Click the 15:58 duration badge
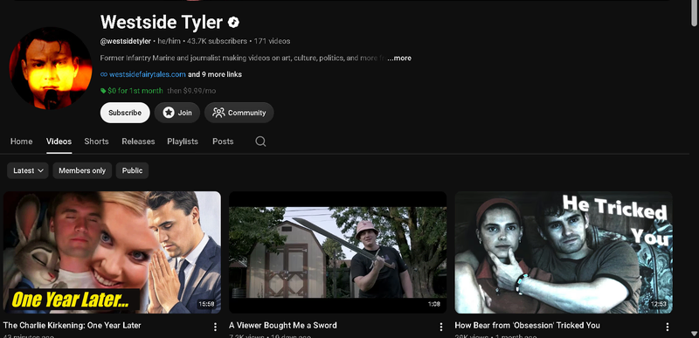The height and width of the screenshot is (338, 699). point(206,304)
